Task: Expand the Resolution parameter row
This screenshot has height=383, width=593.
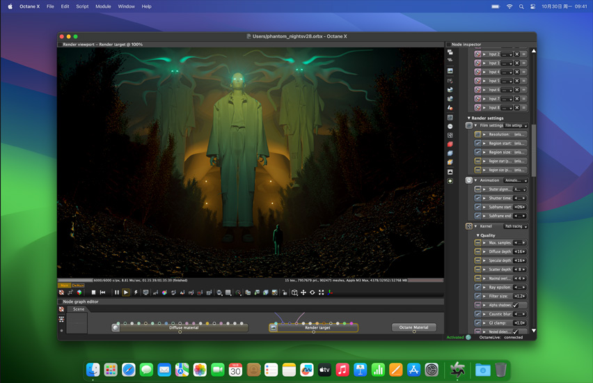Action: click(485, 134)
